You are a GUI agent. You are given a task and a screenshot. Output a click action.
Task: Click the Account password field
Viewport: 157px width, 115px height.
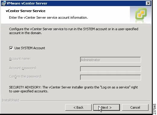coord(111,69)
